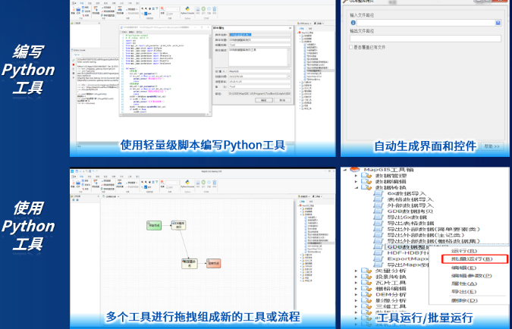This screenshot has height=329, width=512.
Task: Click the 输入文件路径 input field
Action: click(426, 23)
